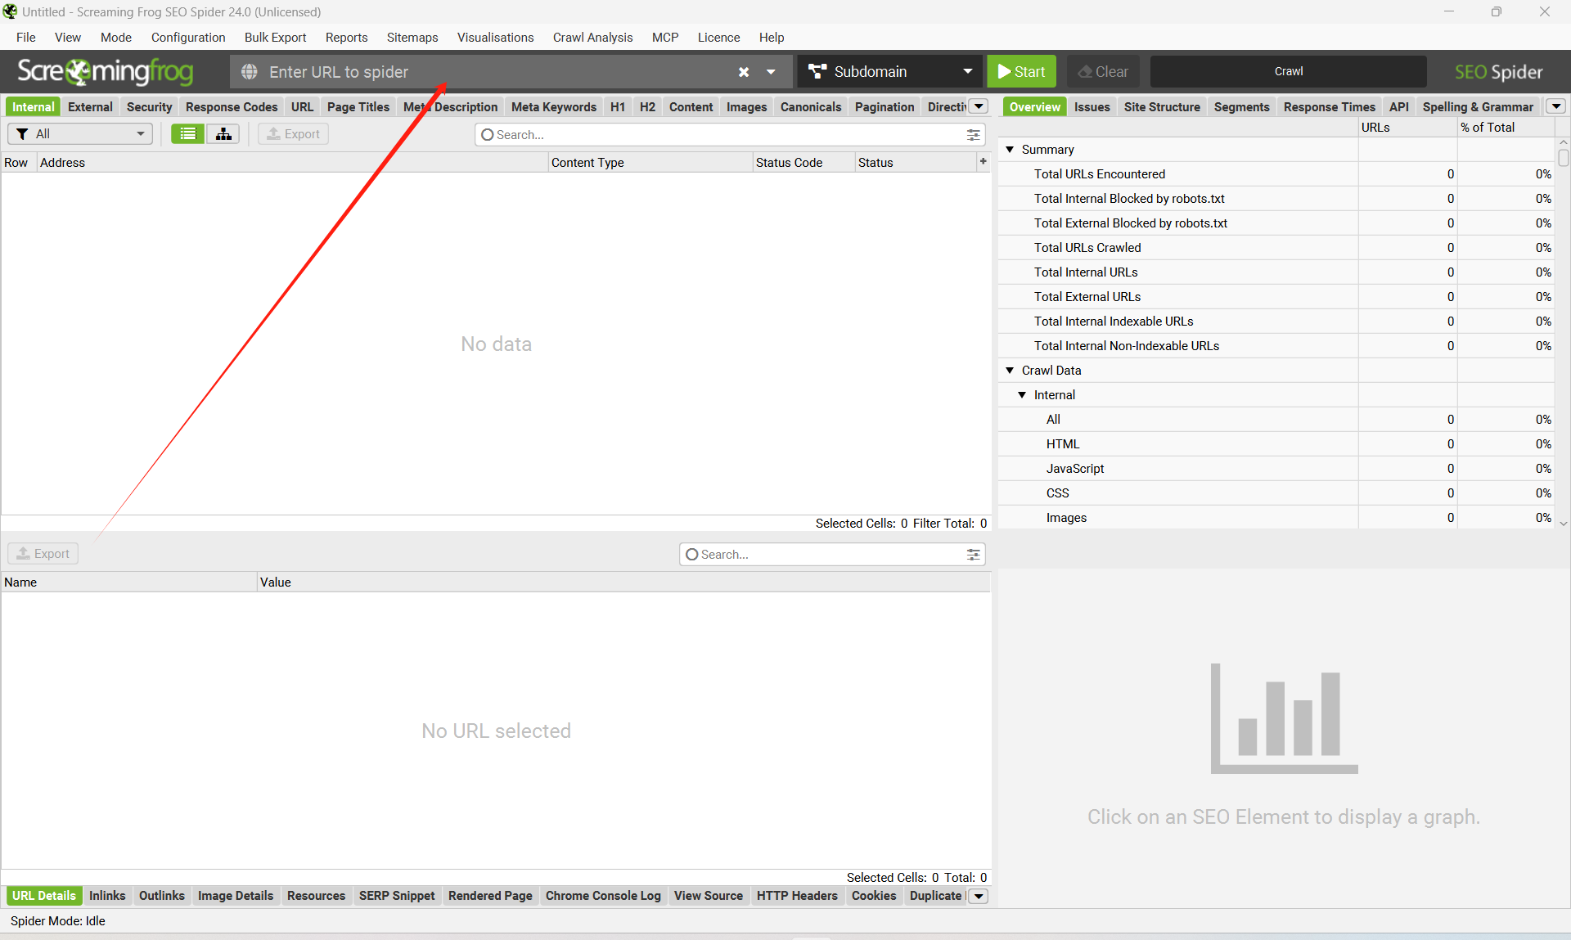Open the Spelling & Grammar tab
Screen dimensions: 1571x940
1478,107
